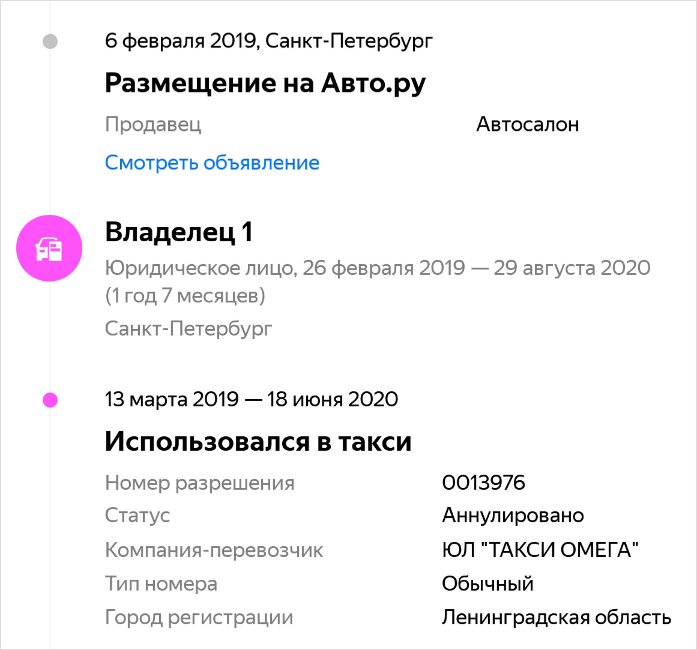Screen dimensions: 697x650
Task: Click the Номер разрешения label
Action: [x=200, y=483]
